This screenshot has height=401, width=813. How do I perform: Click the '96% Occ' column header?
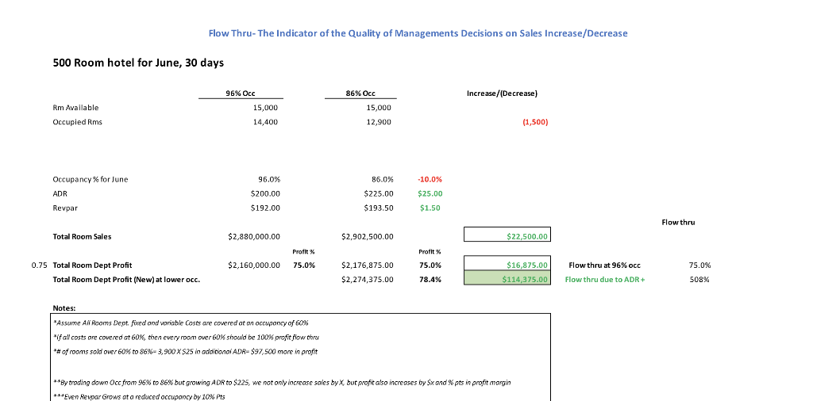(240, 94)
